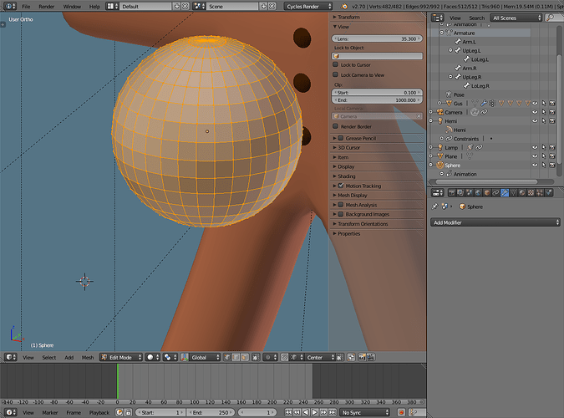Open the Add Modifier dropdown
This screenshot has width=564, height=418.
point(495,222)
